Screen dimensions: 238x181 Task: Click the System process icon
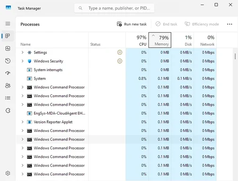pyautogui.click(x=29, y=78)
